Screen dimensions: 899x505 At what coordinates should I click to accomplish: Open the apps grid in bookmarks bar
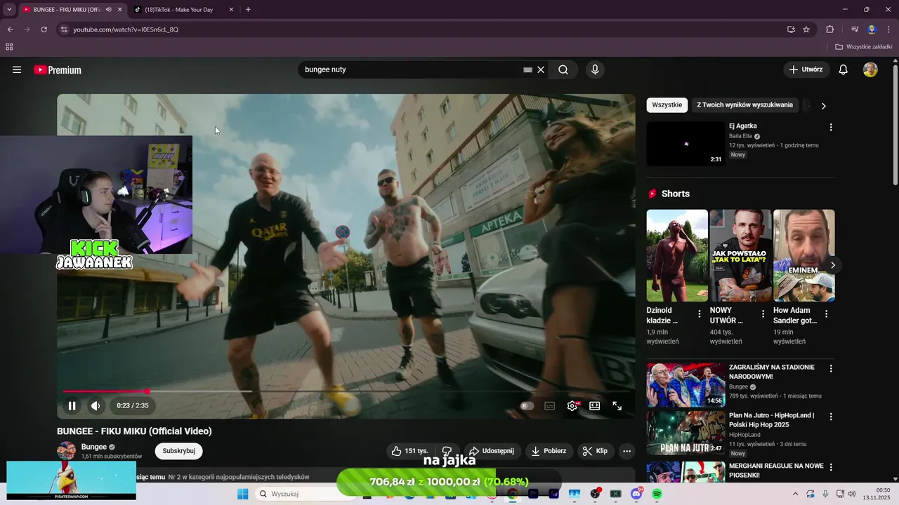[x=9, y=47]
